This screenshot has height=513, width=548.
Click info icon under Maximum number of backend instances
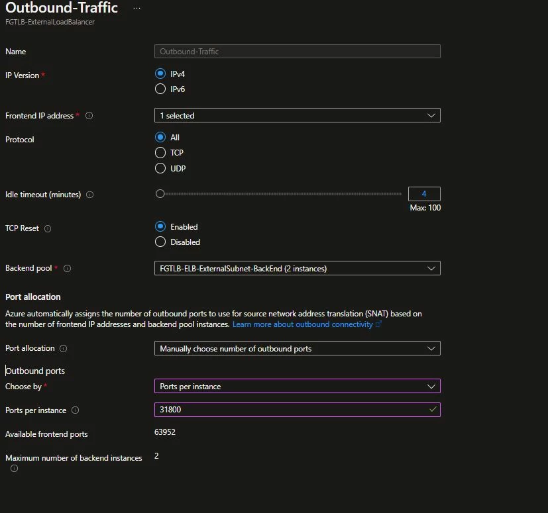point(14,468)
